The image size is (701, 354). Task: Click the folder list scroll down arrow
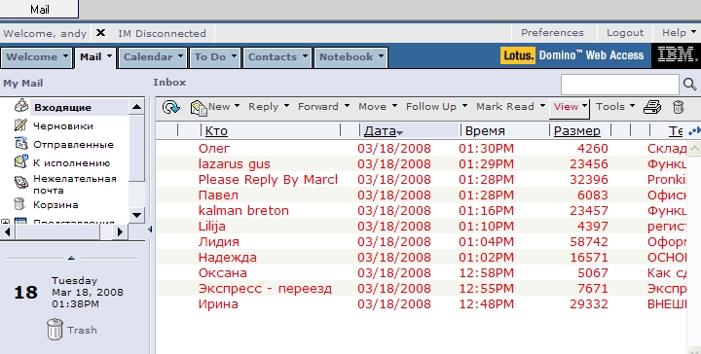click(x=137, y=215)
